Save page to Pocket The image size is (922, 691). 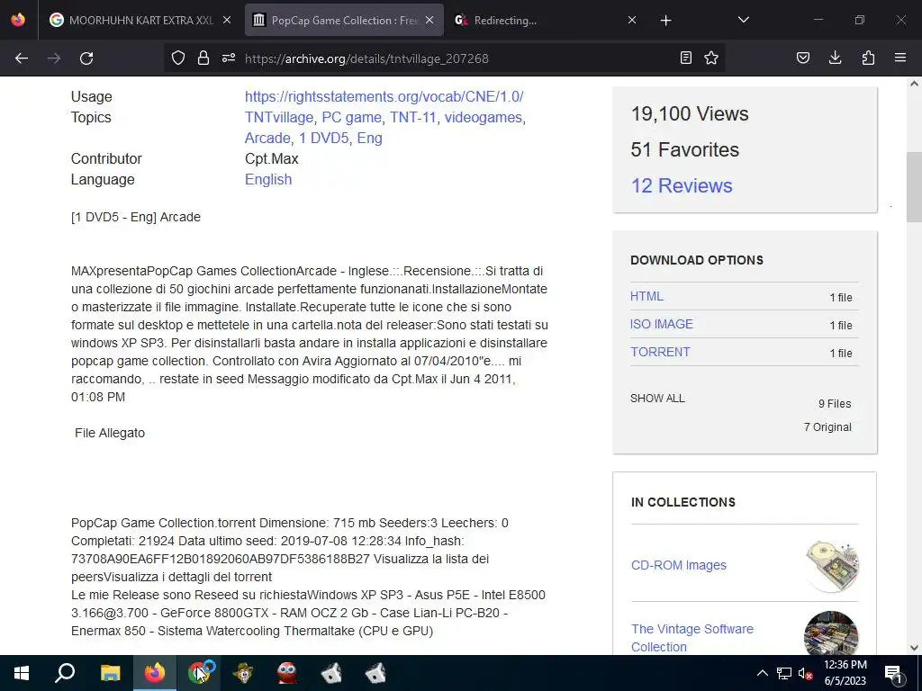click(x=802, y=58)
